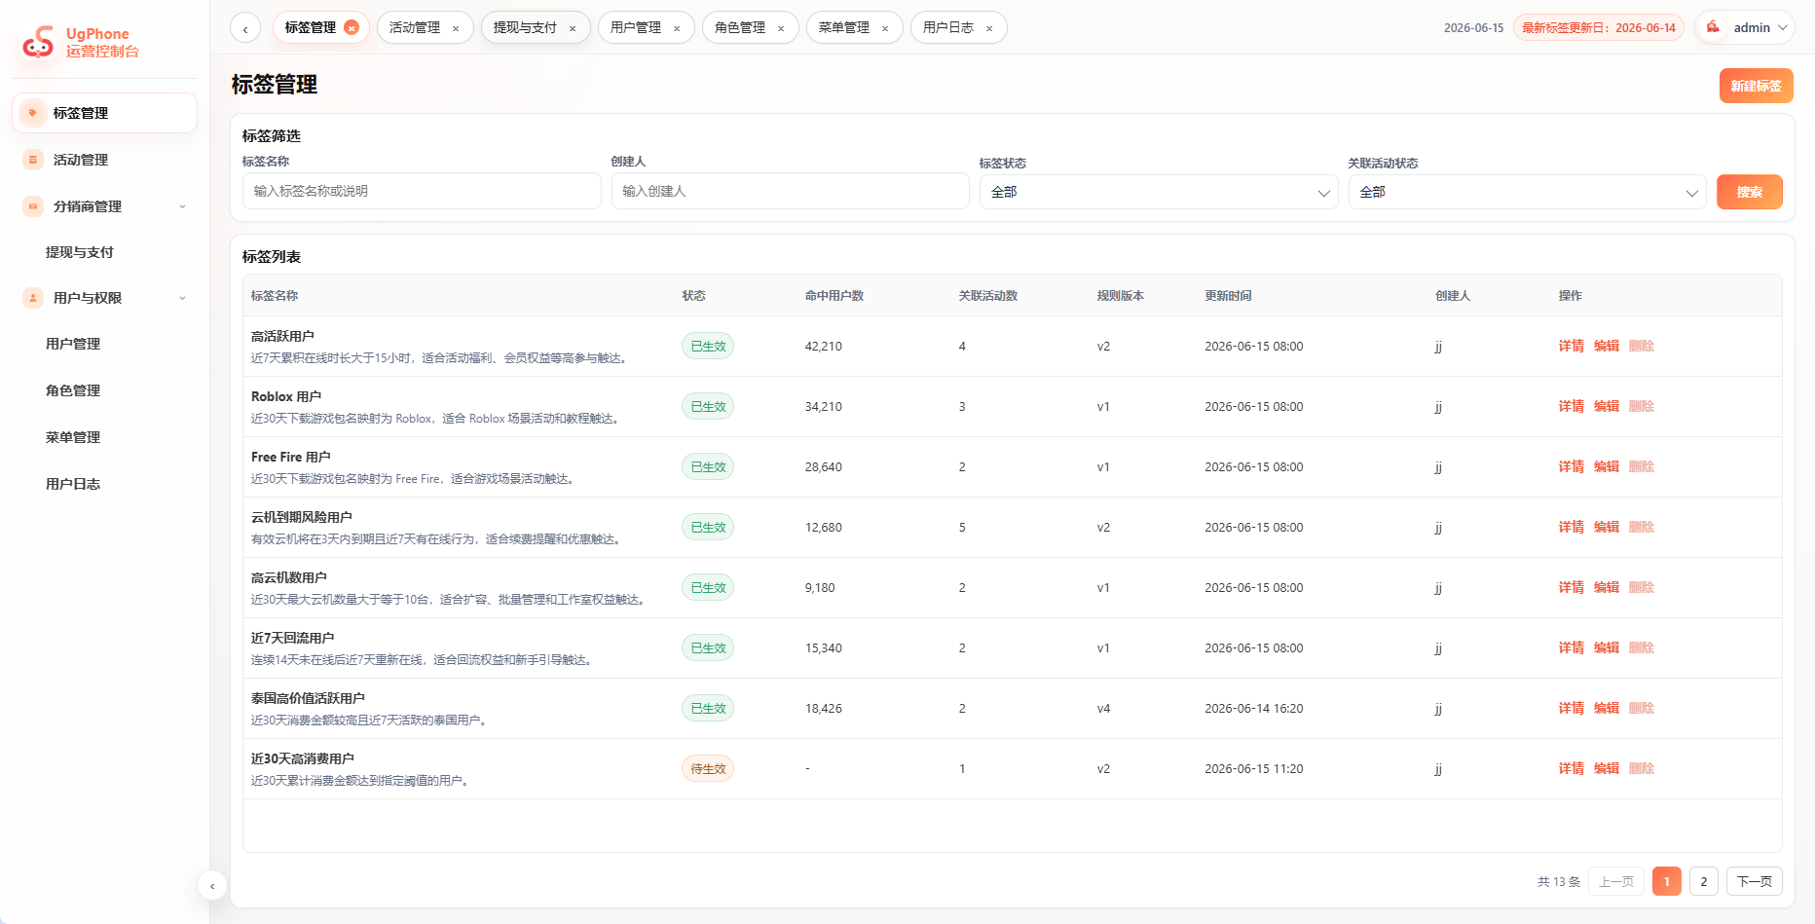Click the 已生效 badge of 高活跃用户
This screenshot has height=924, width=1815.
click(708, 346)
